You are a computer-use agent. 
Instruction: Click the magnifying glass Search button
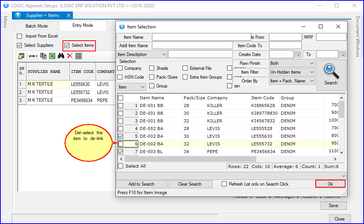pos(331,75)
